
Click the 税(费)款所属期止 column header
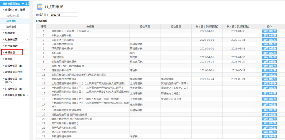(x=238, y=26)
